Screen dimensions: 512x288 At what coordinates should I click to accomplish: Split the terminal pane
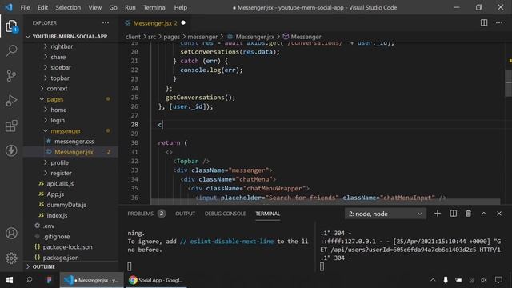454,214
